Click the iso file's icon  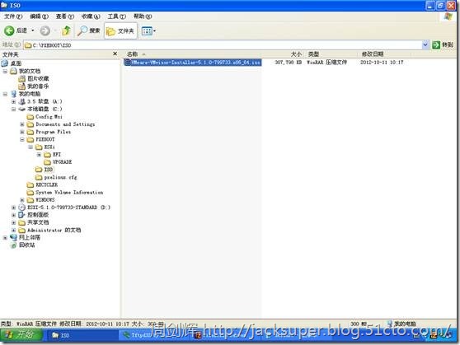127,63
